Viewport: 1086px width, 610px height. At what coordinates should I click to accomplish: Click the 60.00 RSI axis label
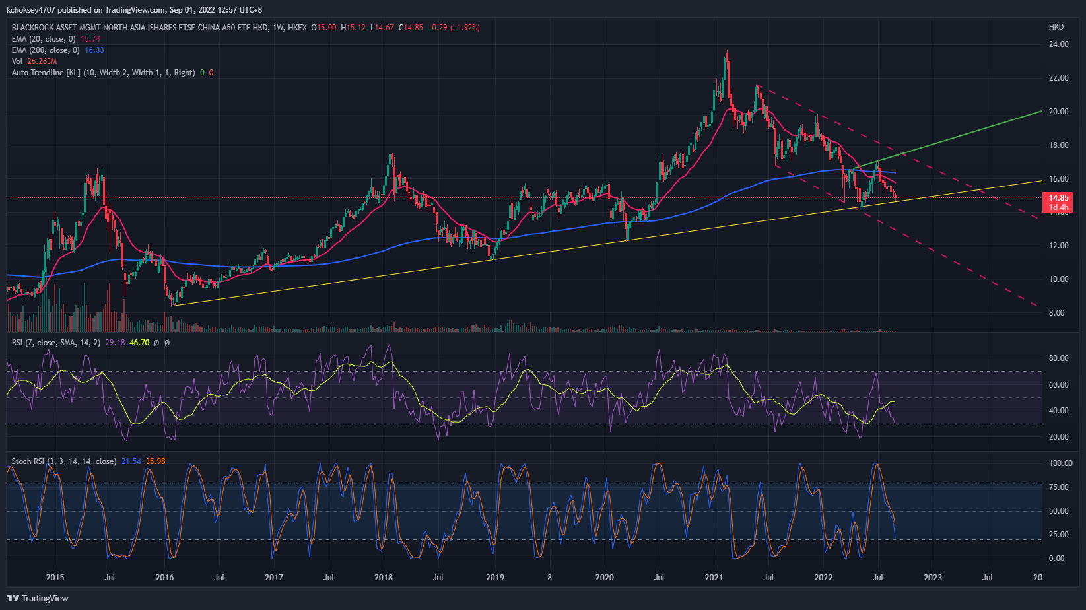[x=1058, y=385]
